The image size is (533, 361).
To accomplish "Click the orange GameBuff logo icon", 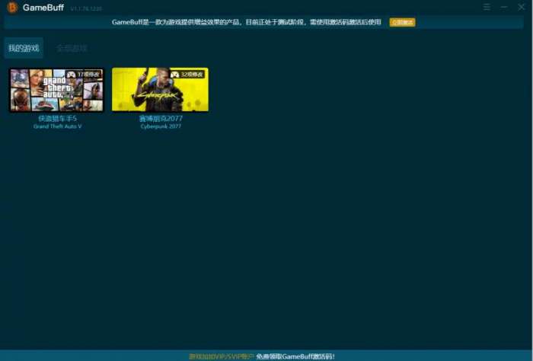I will (x=12, y=8).
